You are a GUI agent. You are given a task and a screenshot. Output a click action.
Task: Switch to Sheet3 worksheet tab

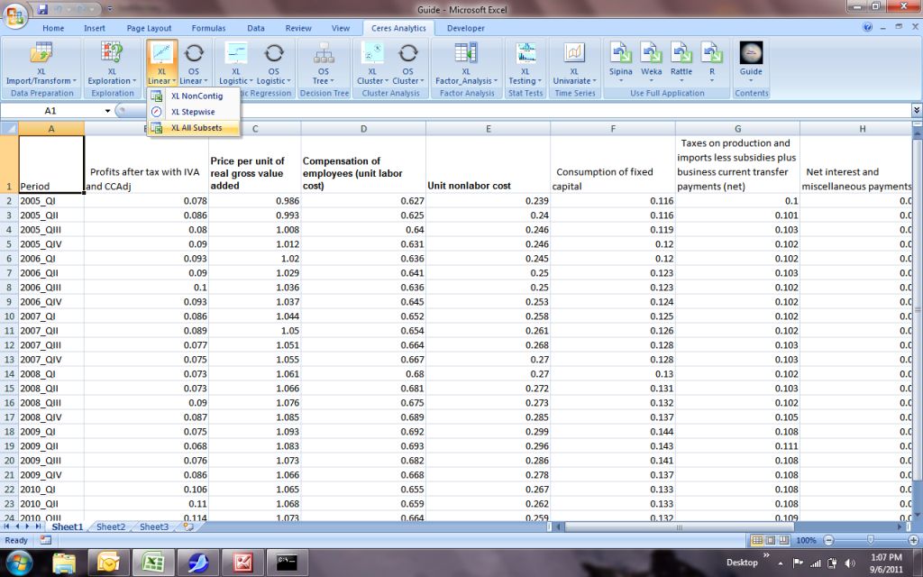coord(154,527)
